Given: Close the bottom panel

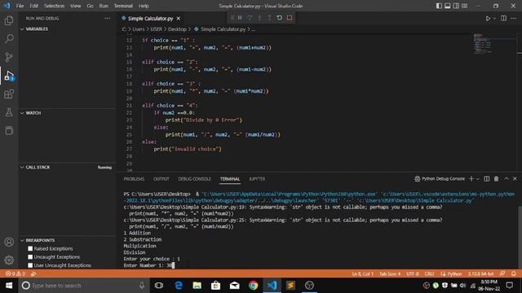Looking at the screenshot, I should pyautogui.click(x=515, y=179).
